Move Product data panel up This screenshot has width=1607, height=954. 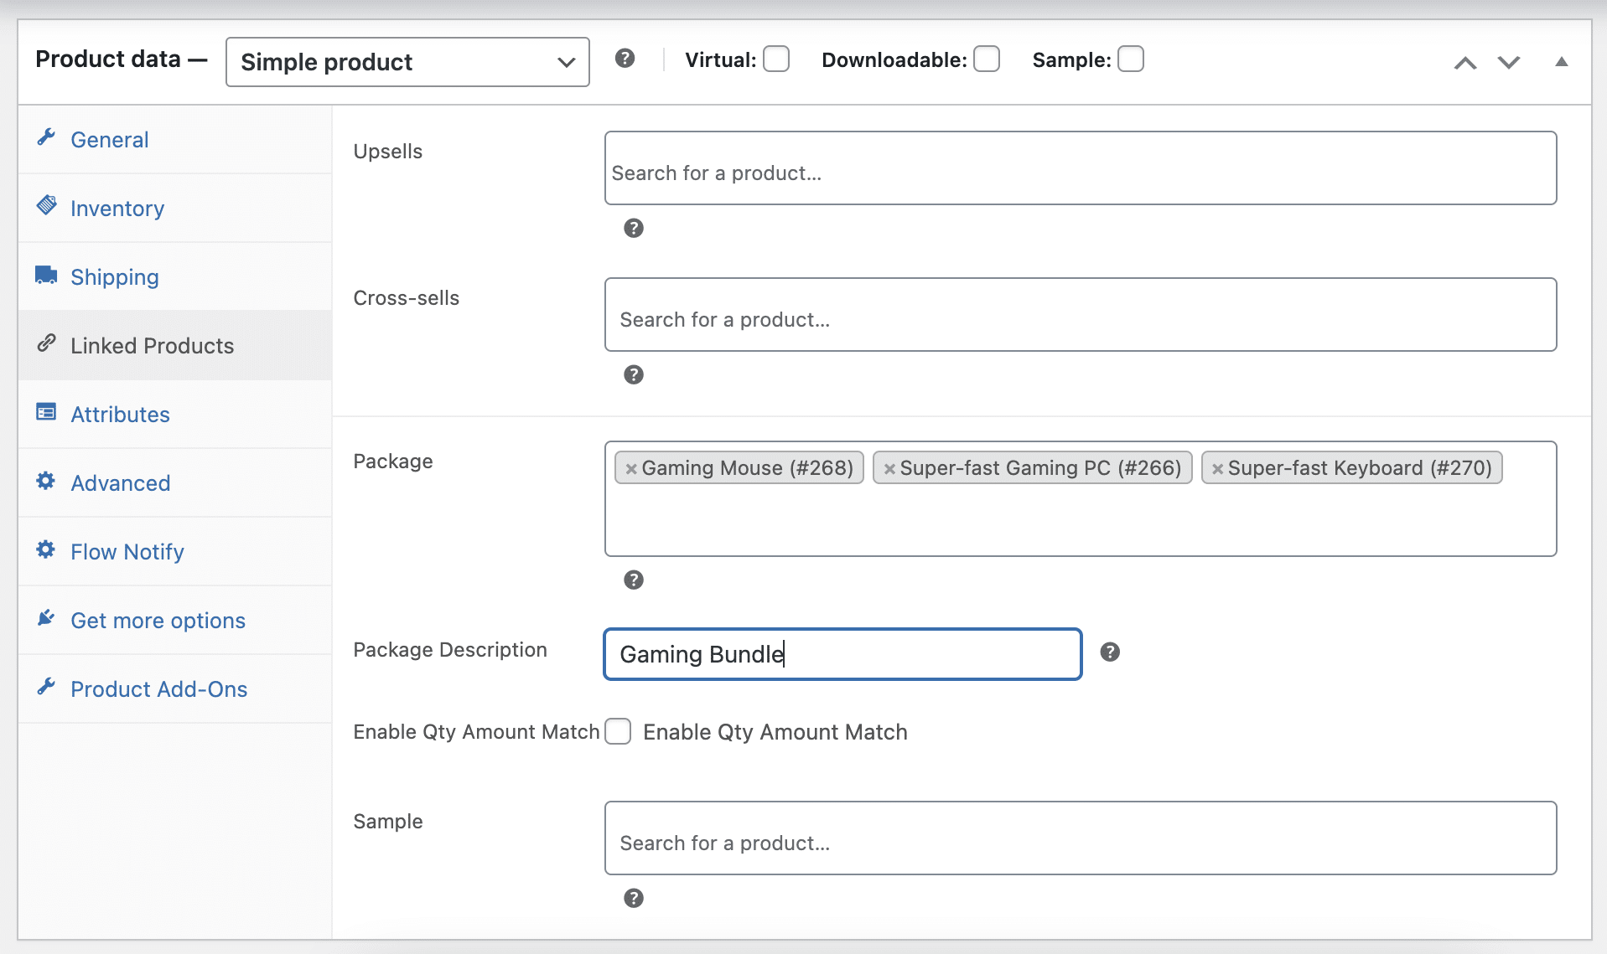click(x=1465, y=63)
